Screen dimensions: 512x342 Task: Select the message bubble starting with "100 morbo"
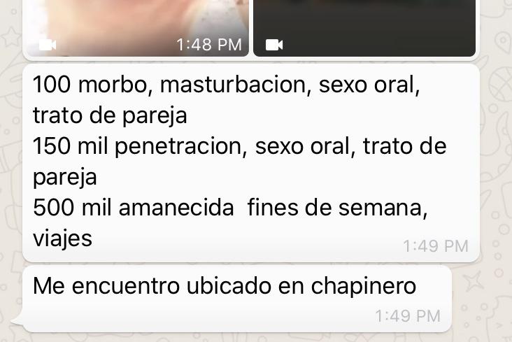[x=251, y=163]
